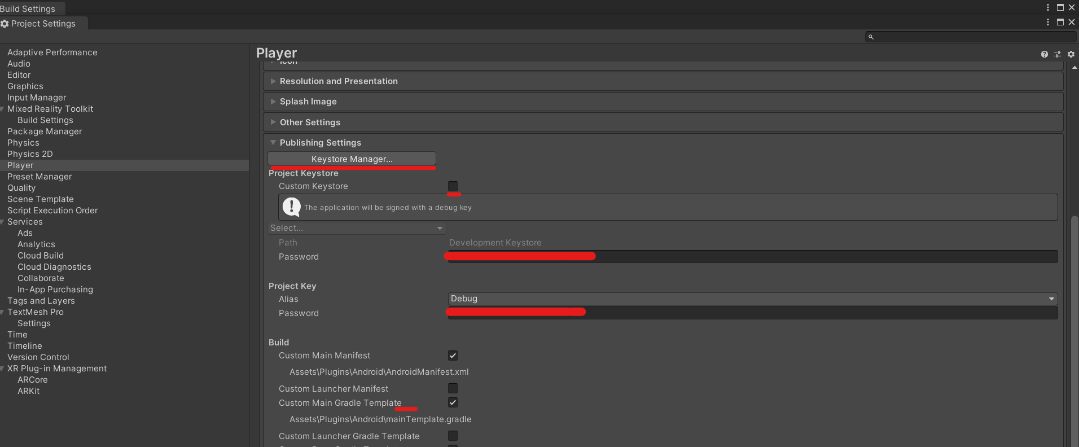The height and width of the screenshot is (447, 1079).
Task: Open Ads under Services
Action: point(25,233)
